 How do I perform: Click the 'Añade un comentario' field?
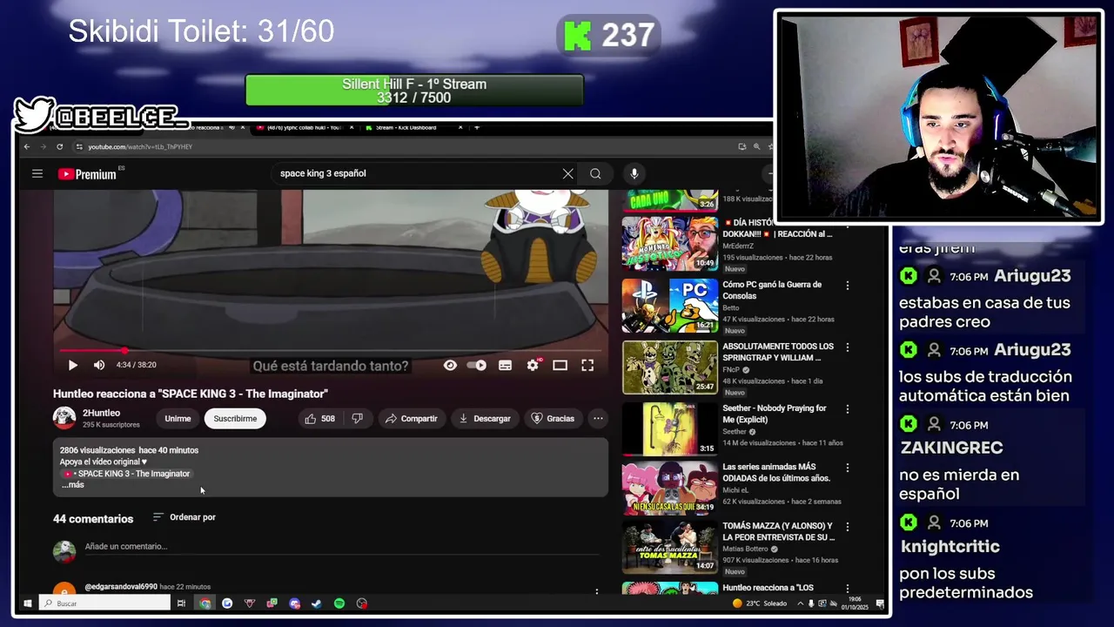click(344, 547)
